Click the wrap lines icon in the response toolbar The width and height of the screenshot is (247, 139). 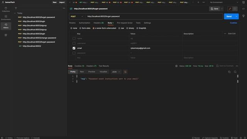(x=125, y=72)
